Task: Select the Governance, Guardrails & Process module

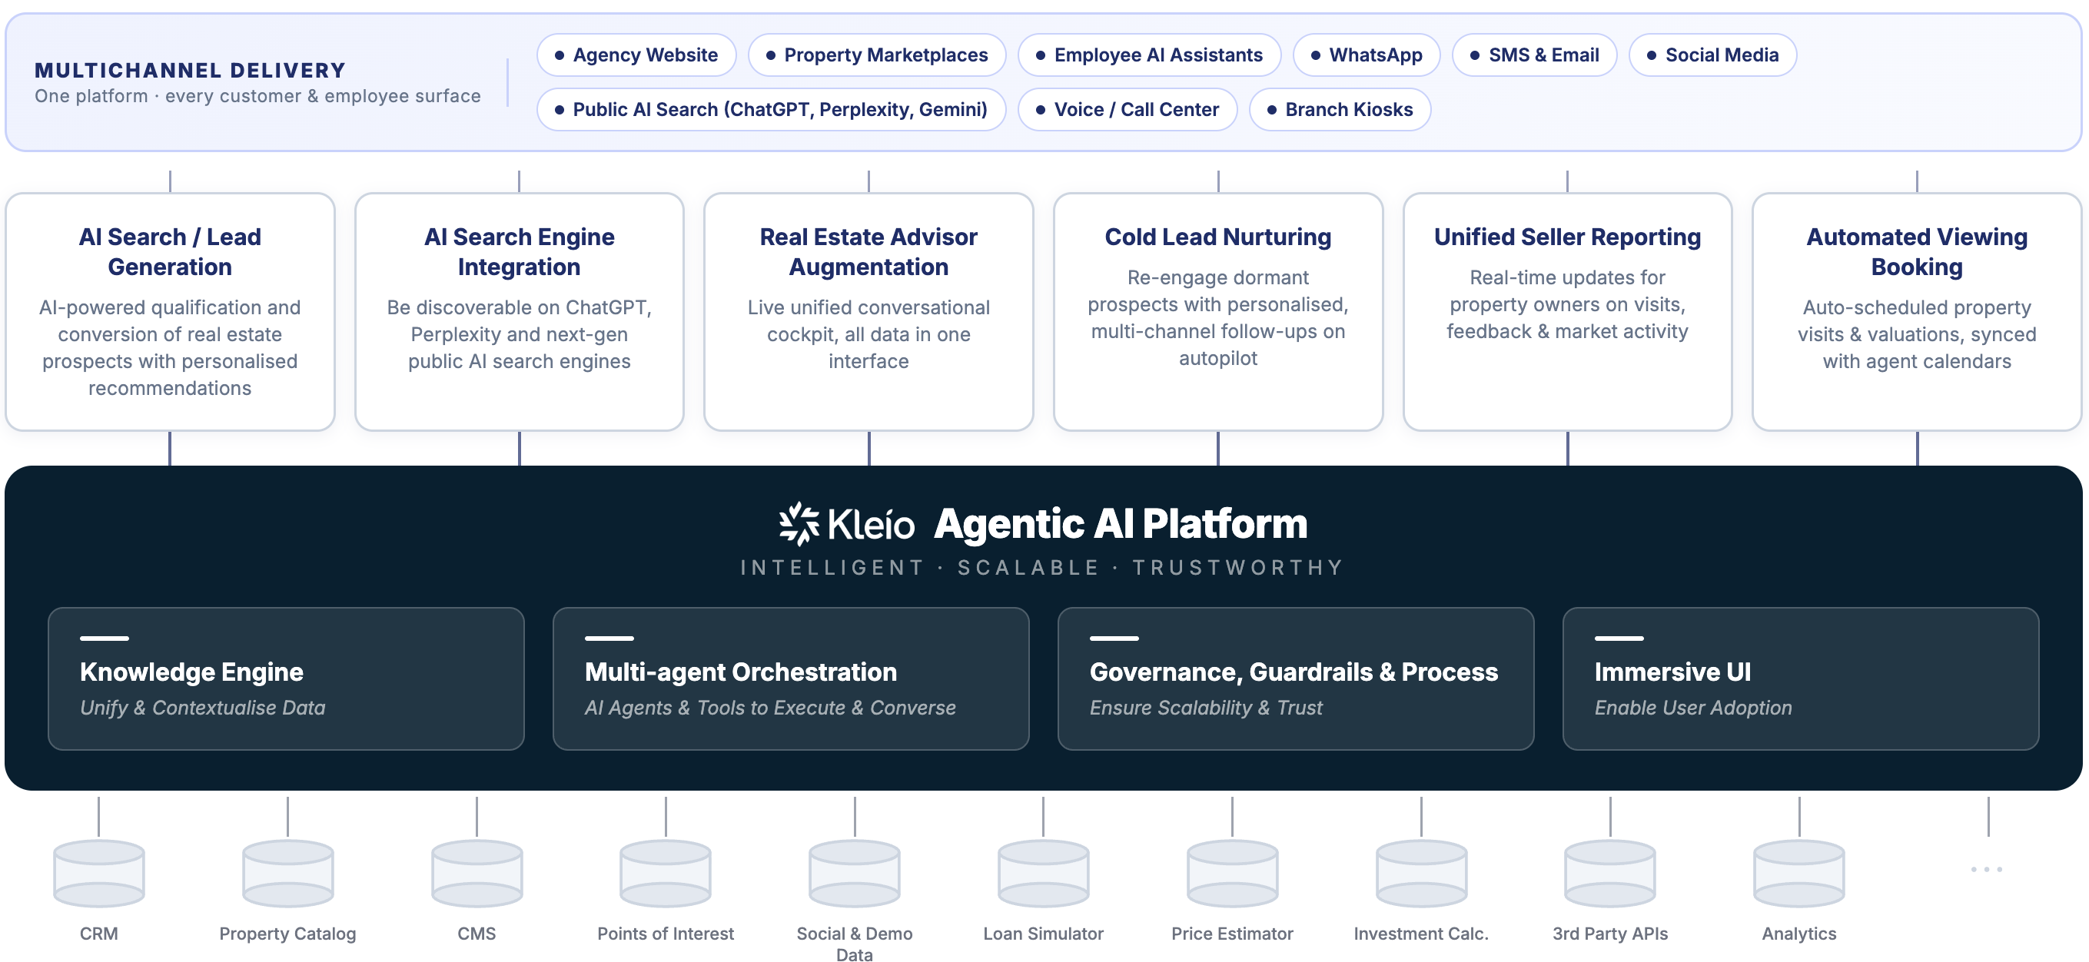Action: coord(1296,679)
